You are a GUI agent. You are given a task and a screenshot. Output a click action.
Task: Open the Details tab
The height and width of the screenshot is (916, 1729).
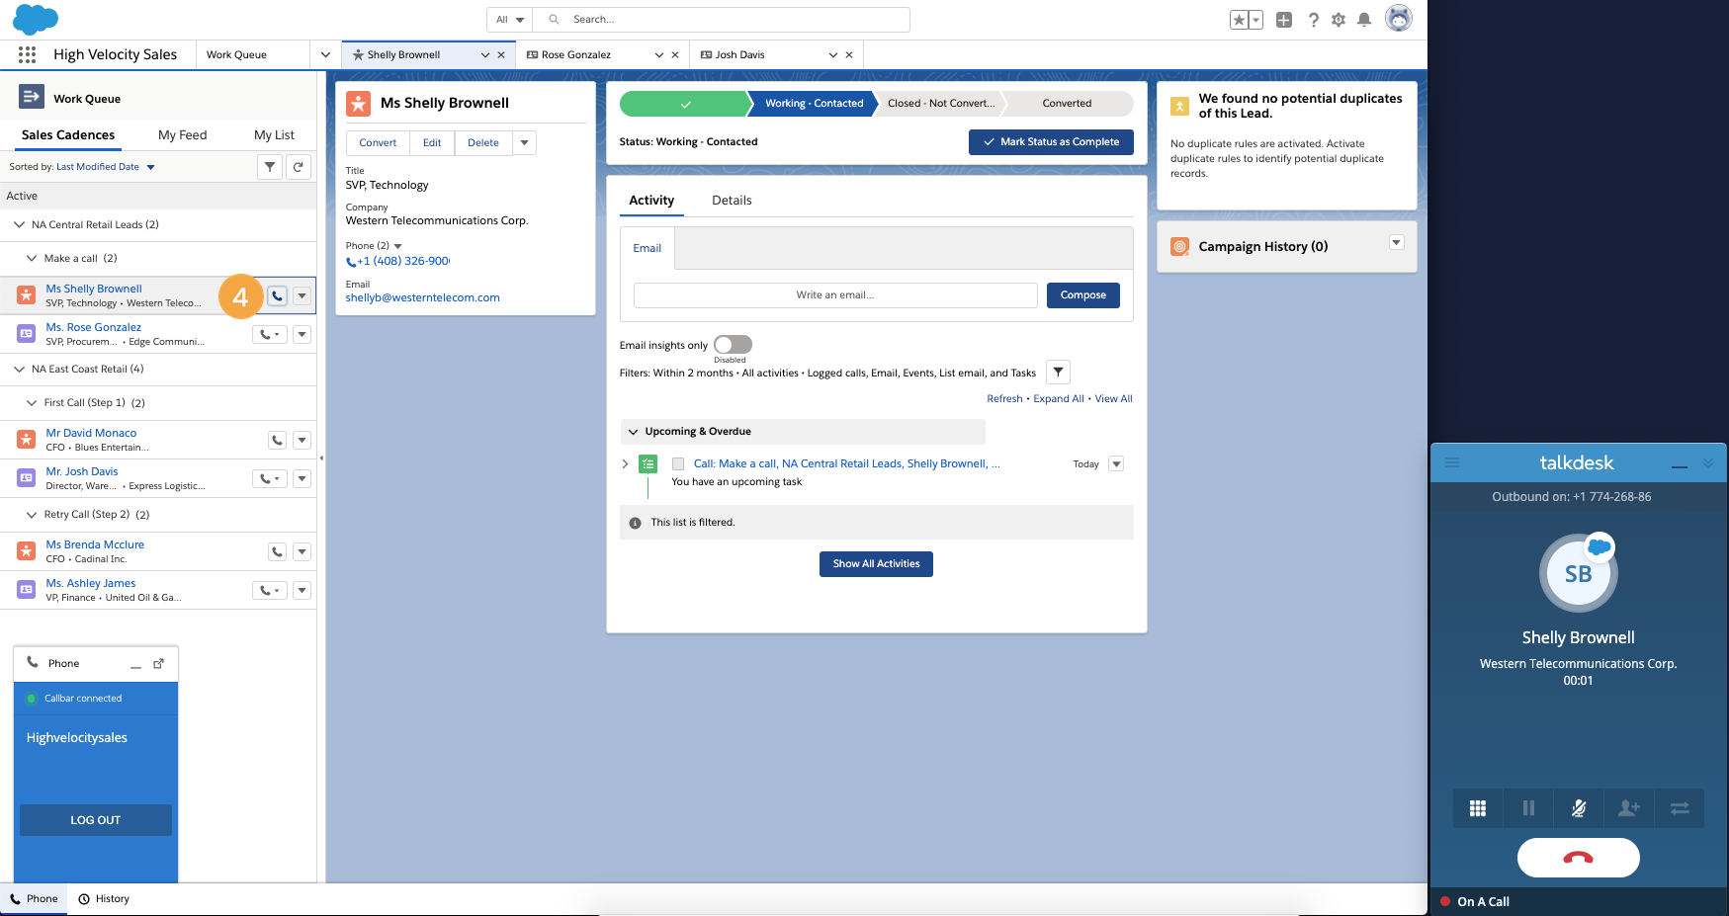click(732, 200)
